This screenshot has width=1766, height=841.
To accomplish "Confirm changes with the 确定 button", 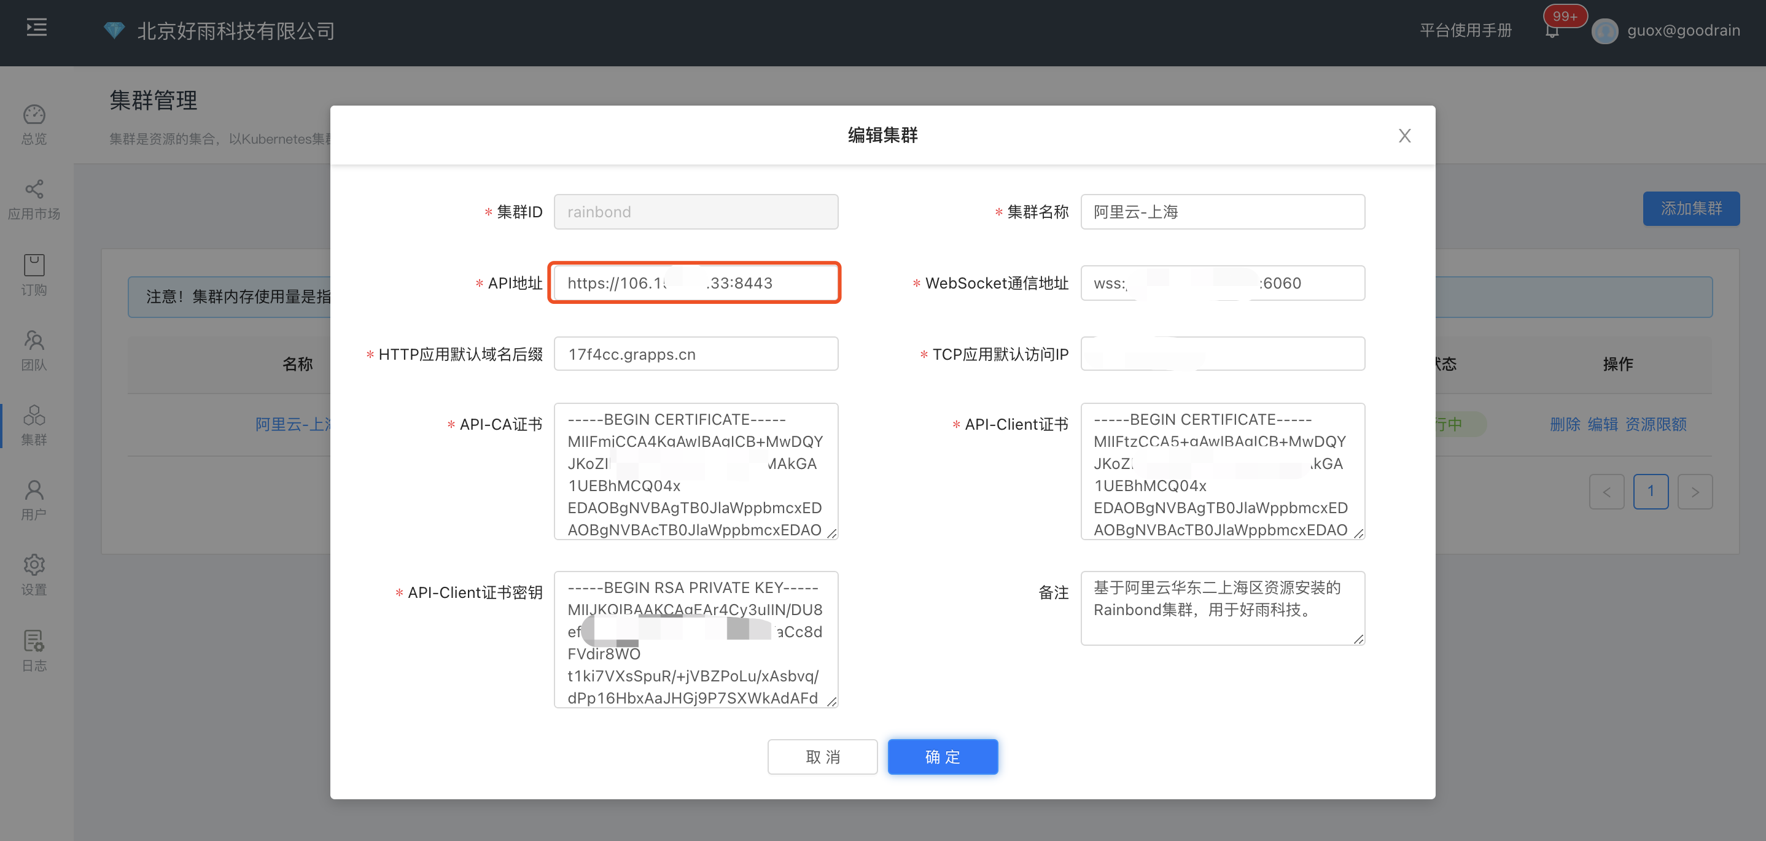I will (x=943, y=757).
